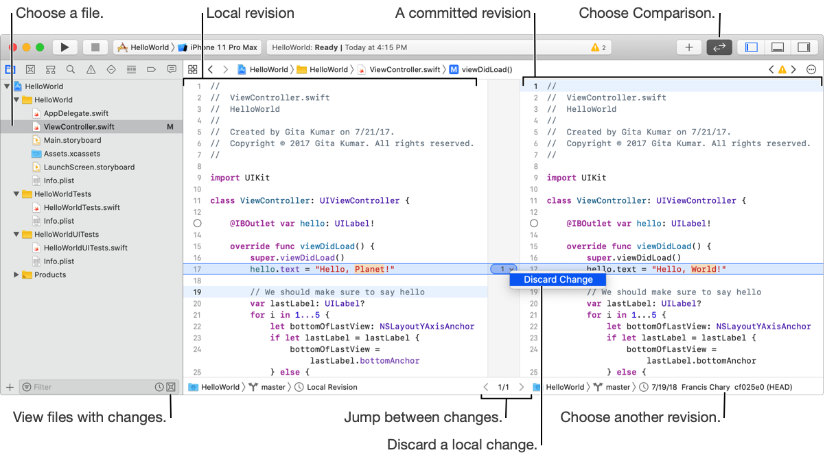Toggle the Debug area visibility

point(778,47)
